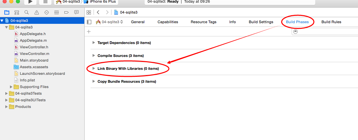Click Copy Bundle Resources (3 items) heading
The image size is (358, 140).
click(127, 81)
